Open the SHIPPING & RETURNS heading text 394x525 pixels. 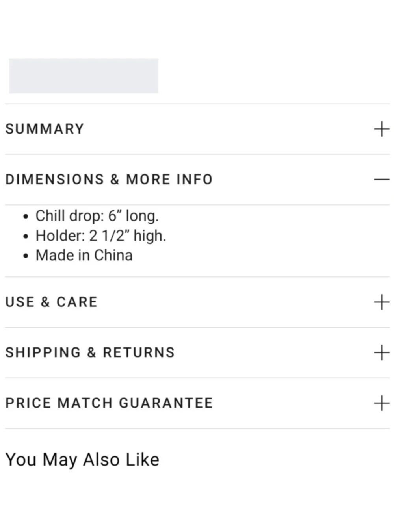(90, 352)
